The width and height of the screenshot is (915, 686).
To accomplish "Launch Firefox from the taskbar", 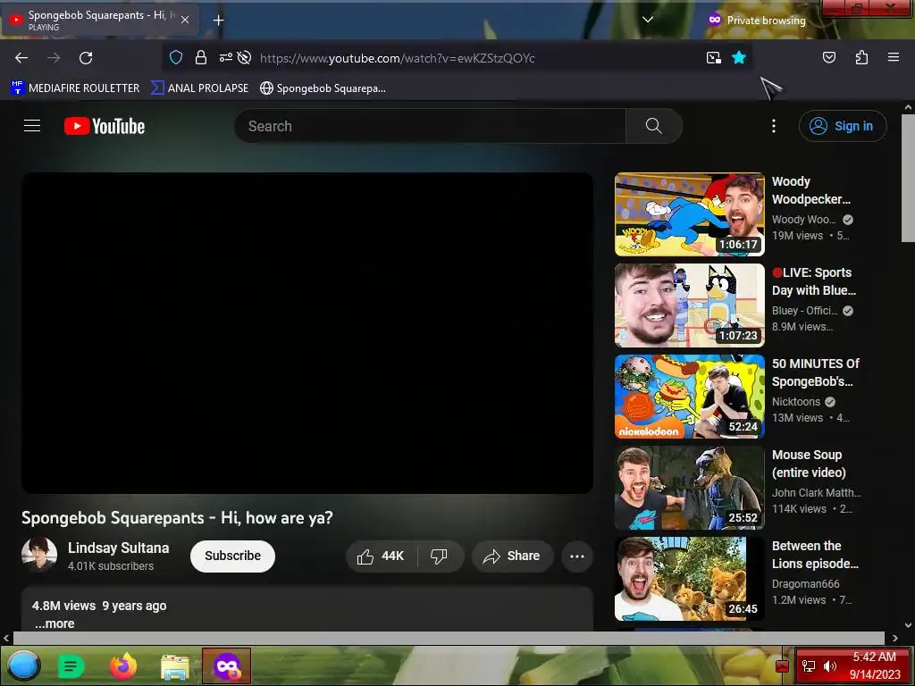I will click(x=123, y=666).
